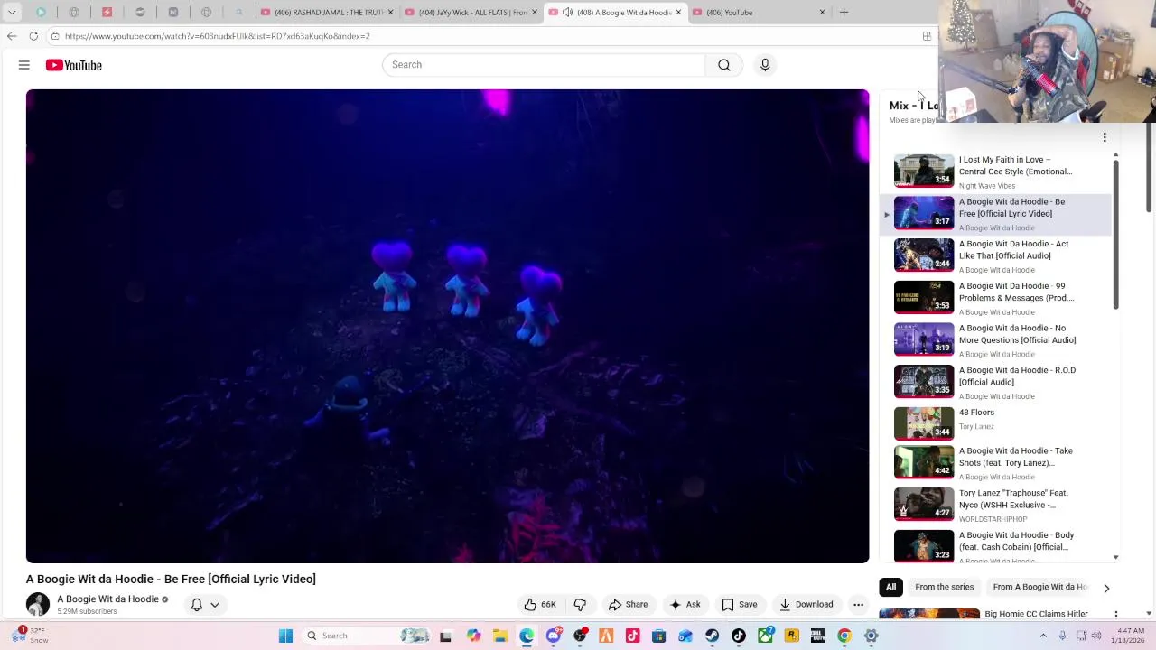Select the From the series chip
1156x650 pixels.
pyautogui.click(x=944, y=587)
